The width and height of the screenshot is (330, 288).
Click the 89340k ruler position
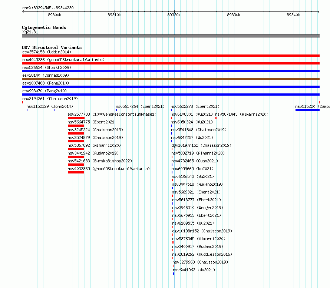tap(293, 15)
